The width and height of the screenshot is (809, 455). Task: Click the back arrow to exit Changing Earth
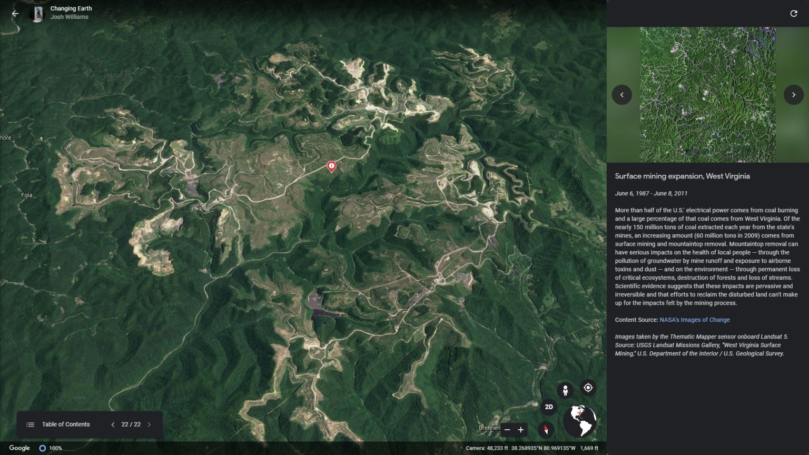click(15, 13)
